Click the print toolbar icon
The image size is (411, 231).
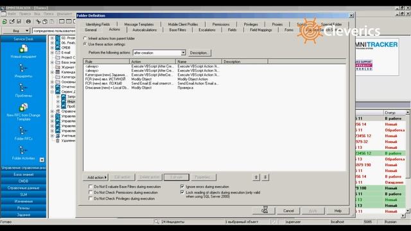[x=28, y=22]
